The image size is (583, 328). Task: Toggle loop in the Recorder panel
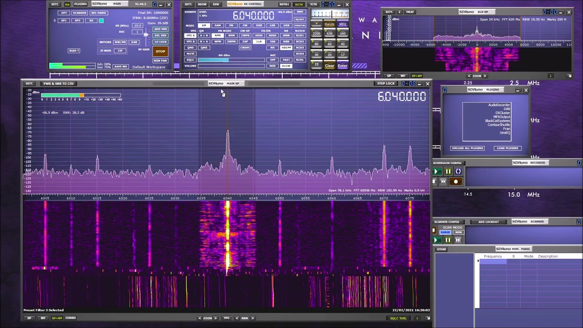[x=458, y=172]
